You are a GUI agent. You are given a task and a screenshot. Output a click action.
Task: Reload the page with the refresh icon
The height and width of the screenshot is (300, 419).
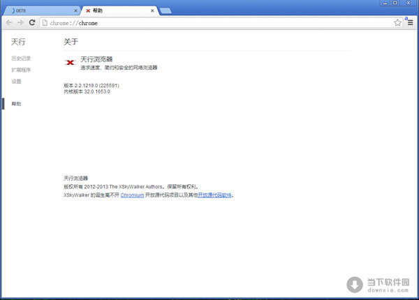click(x=32, y=23)
